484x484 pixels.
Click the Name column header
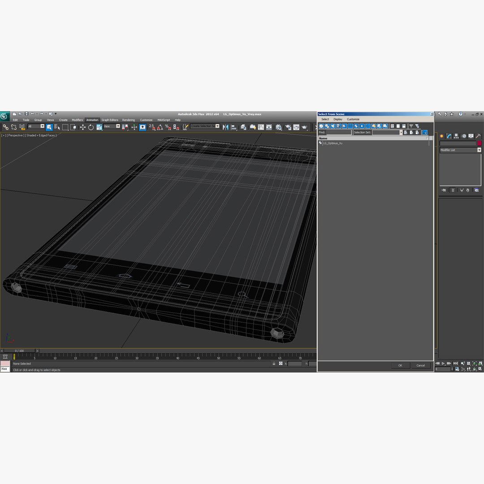373,138
